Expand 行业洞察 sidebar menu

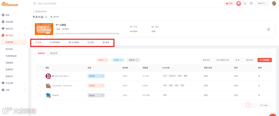point(13,83)
